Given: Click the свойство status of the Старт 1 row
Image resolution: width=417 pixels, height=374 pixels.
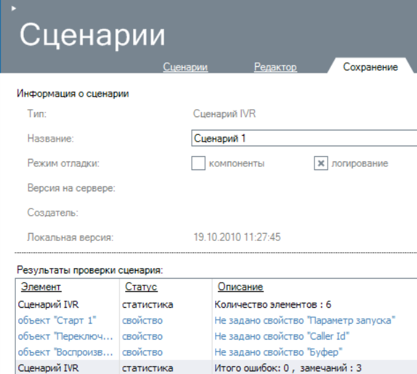Looking at the screenshot, I should tap(142, 320).
